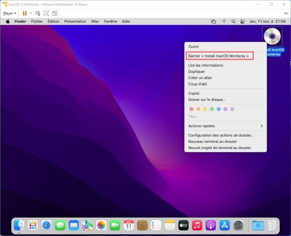This screenshot has height=236, width=291.
Task: Click VMware send Ctrl+Alt+Del icon
Action: [x=38, y=13]
